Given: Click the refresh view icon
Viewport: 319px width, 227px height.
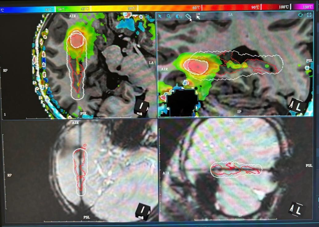Looking at the screenshot, I should [300, 15].
